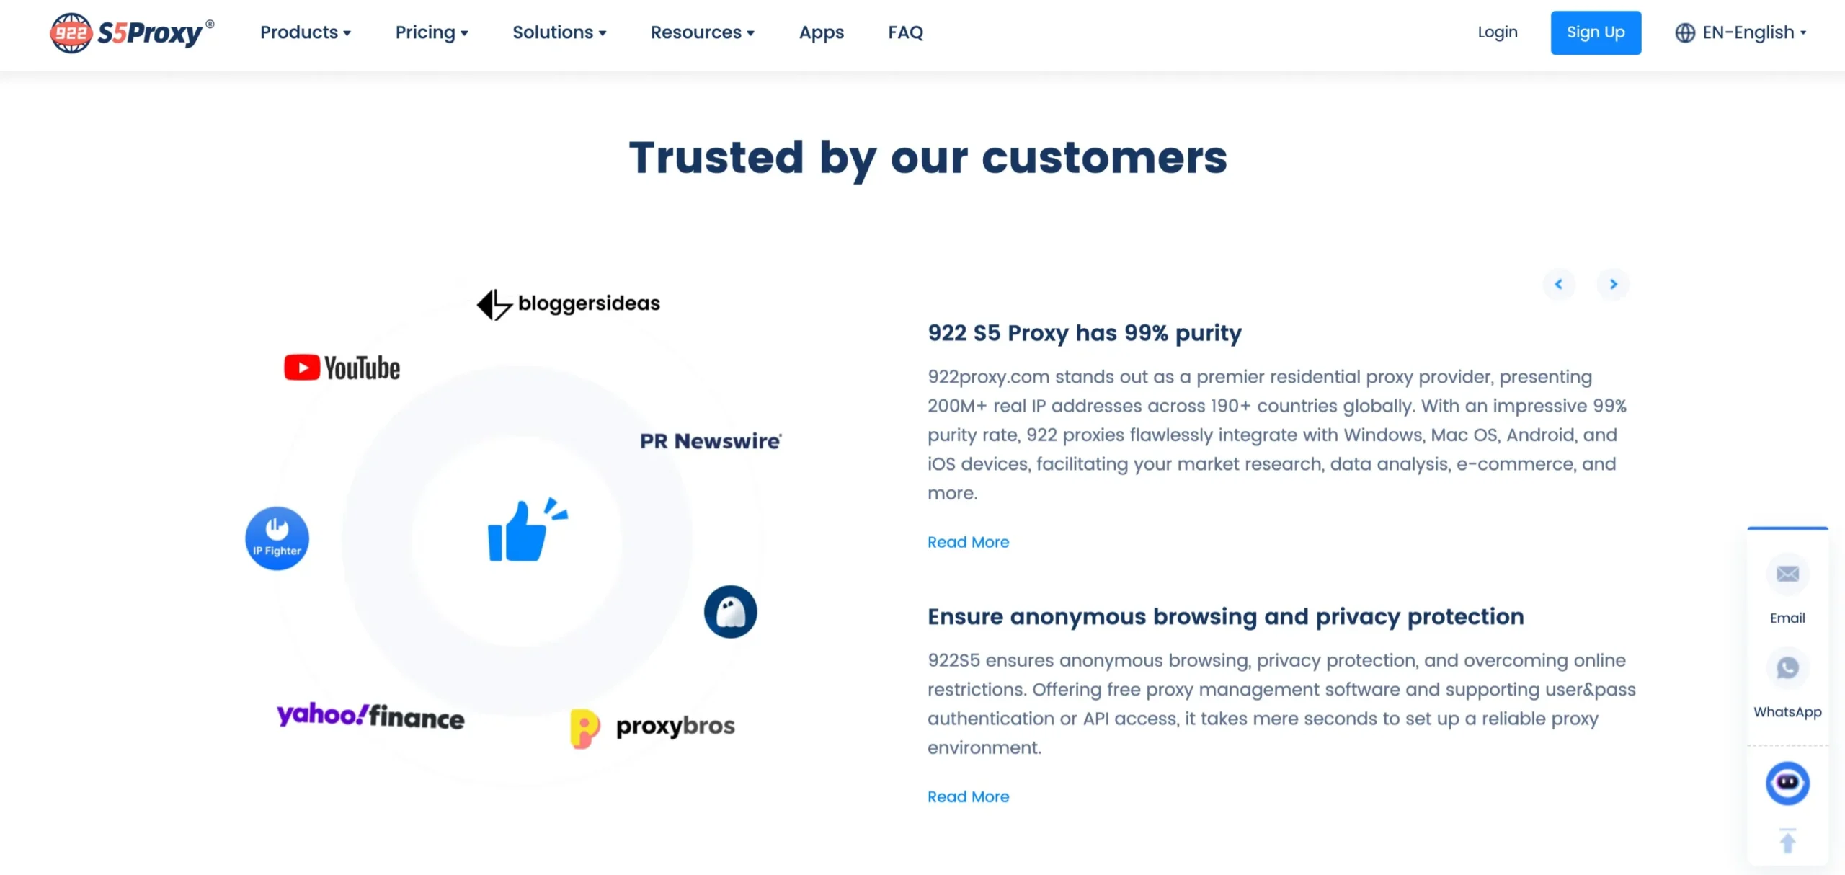Screen dimensions: 1845x875
Task: Expand the Solutions menu
Action: (x=559, y=32)
